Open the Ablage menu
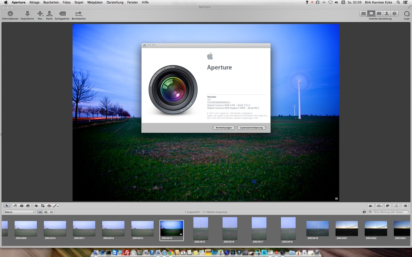This screenshot has height=257, width=412. [x=34, y=2]
